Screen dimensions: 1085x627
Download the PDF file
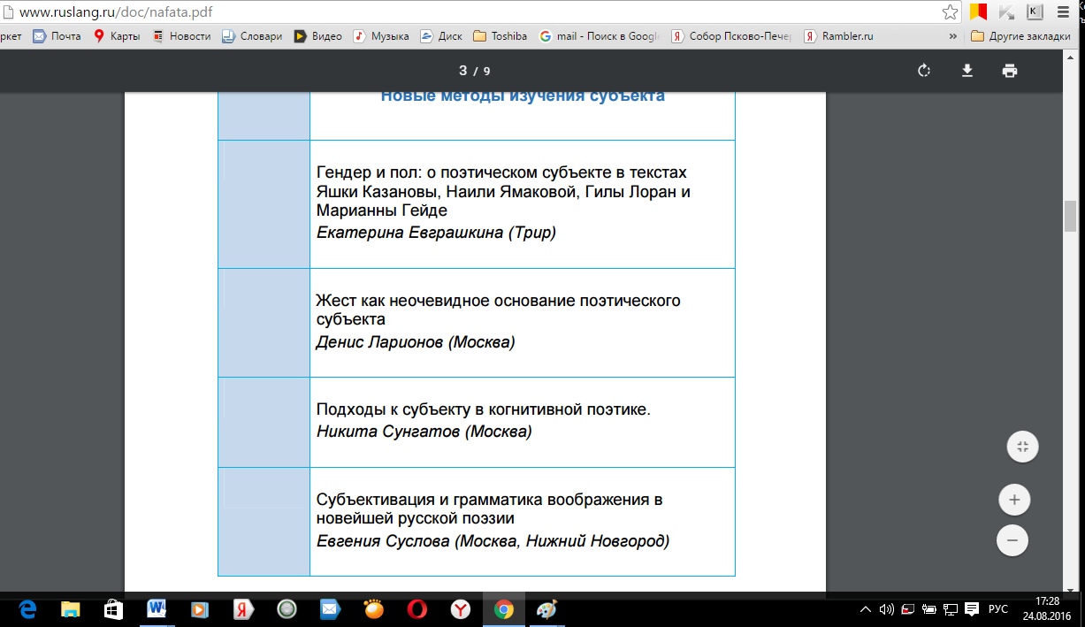[967, 71]
